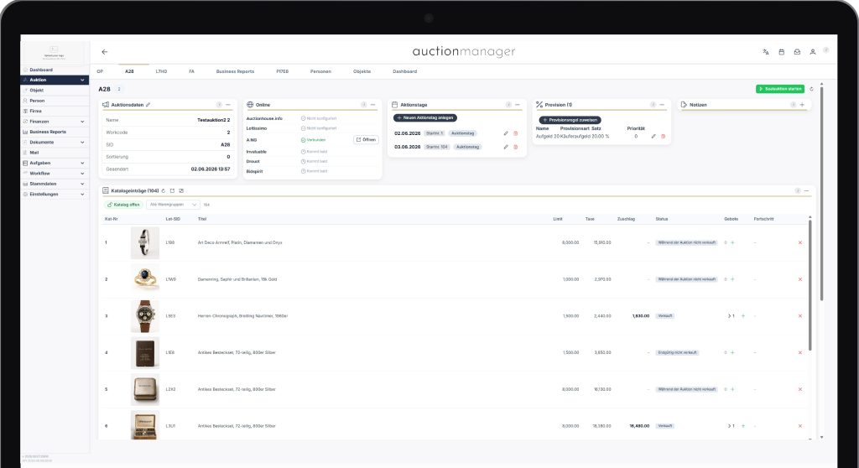Click the calendar icon of Aktionstage card

point(394,105)
